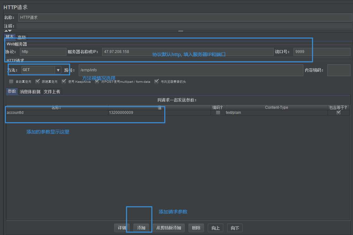Click the server IP field 47.97.208.158
This screenshot has height=235, width=353.
click(188, 52)
